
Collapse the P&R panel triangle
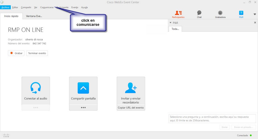tap(170, 23)
